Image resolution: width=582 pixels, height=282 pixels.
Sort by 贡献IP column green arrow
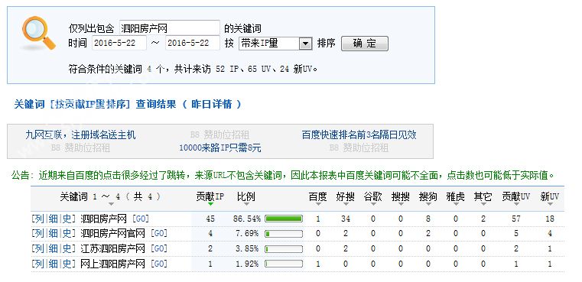210,204
